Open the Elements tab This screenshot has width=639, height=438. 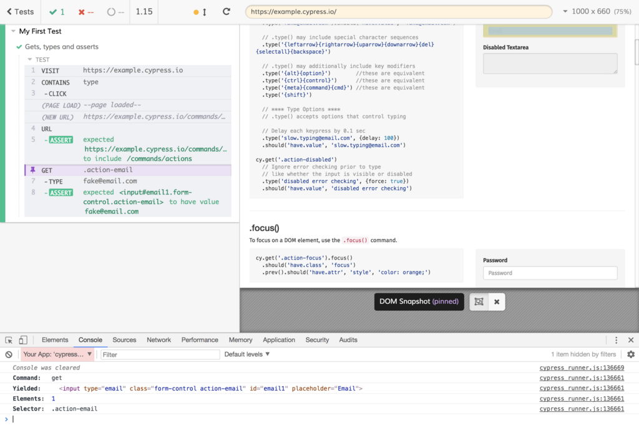click(55, 340)
